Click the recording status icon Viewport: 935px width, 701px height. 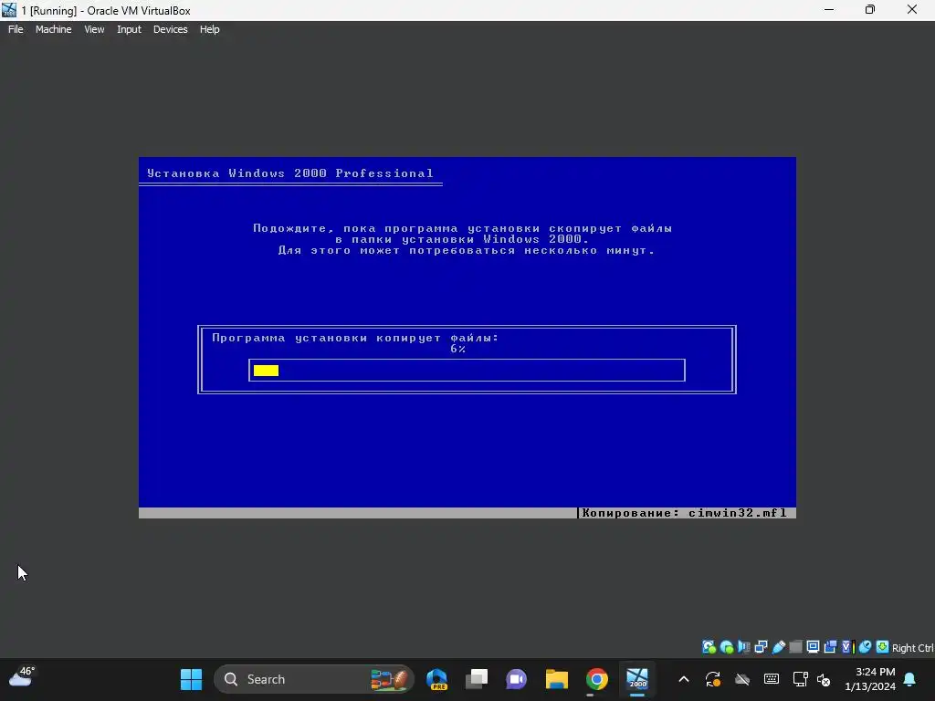[x=830, y=647]
